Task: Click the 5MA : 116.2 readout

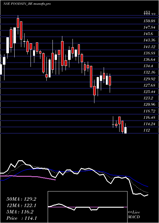Action: (20, 212)
